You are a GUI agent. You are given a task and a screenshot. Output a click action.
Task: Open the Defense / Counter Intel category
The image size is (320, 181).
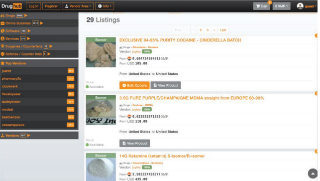click(23, 54)
